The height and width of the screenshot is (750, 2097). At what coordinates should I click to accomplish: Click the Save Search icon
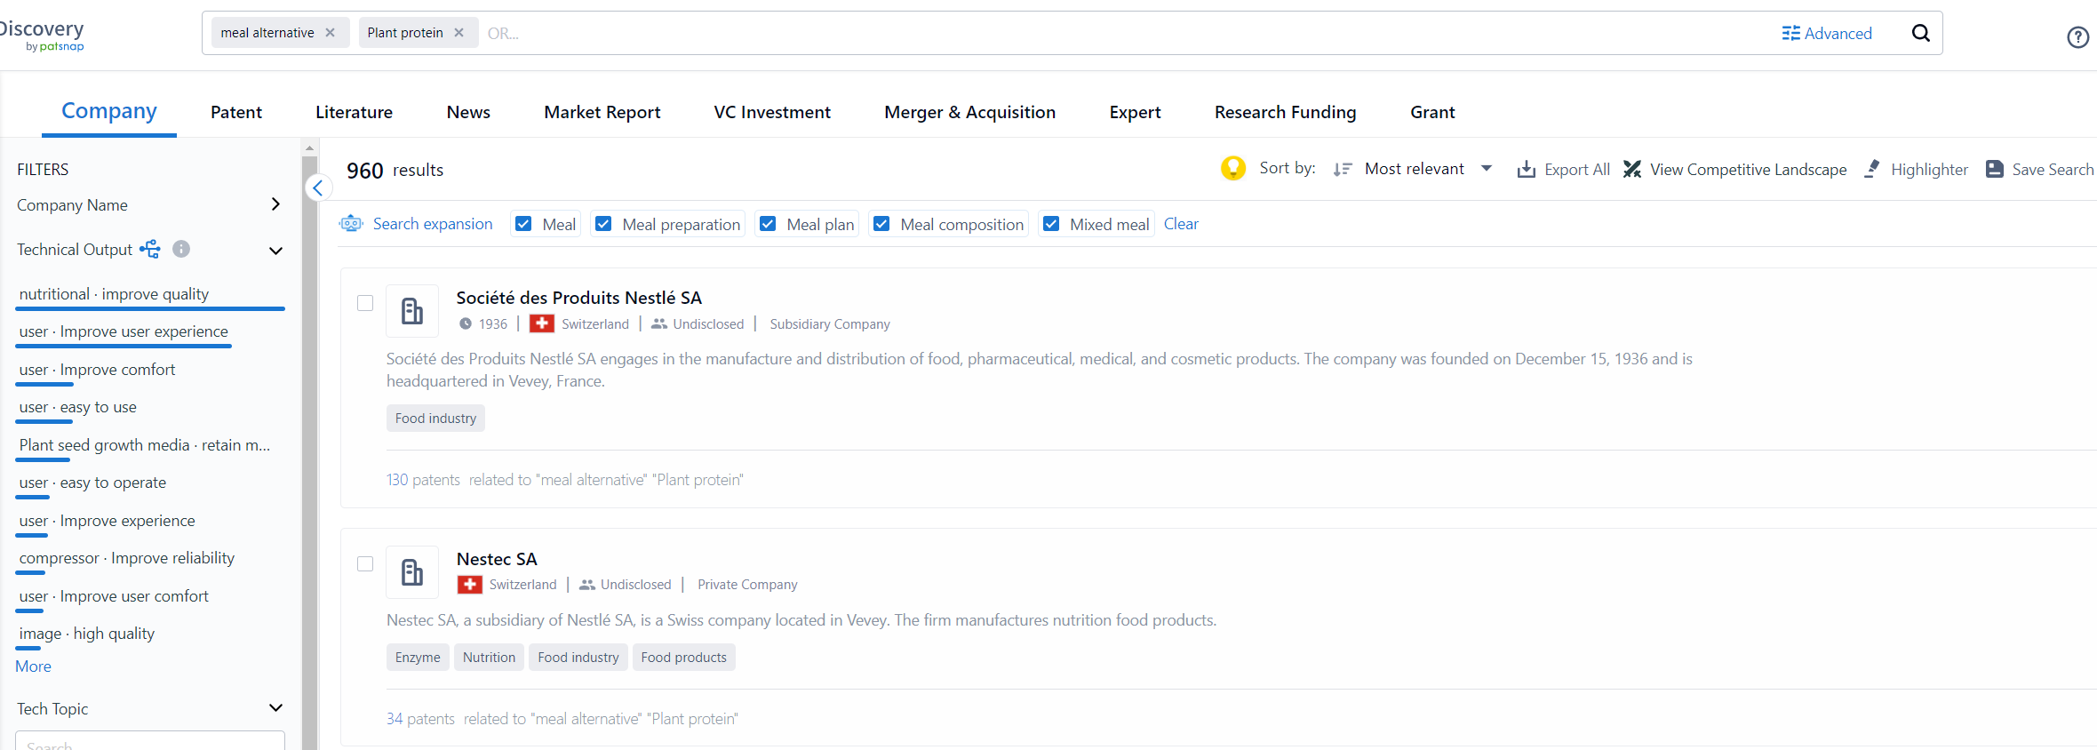tap(1995, 169)
